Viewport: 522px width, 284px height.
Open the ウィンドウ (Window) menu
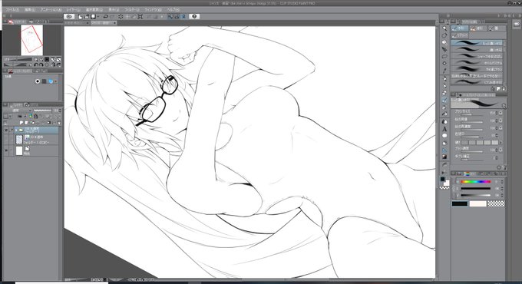(x=153, y=10)
